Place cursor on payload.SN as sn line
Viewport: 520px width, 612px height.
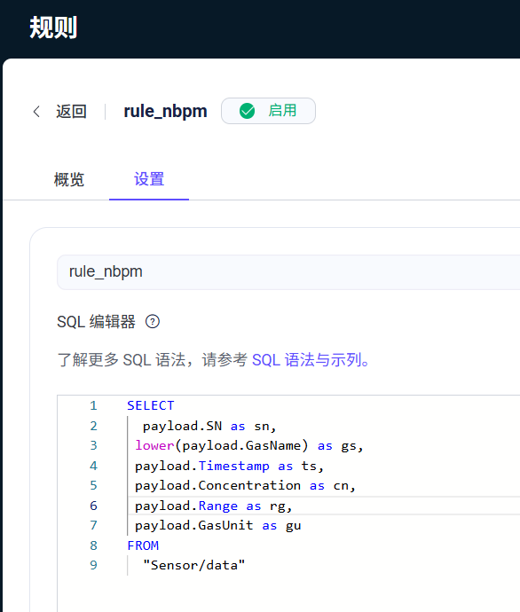pos(209,426)
